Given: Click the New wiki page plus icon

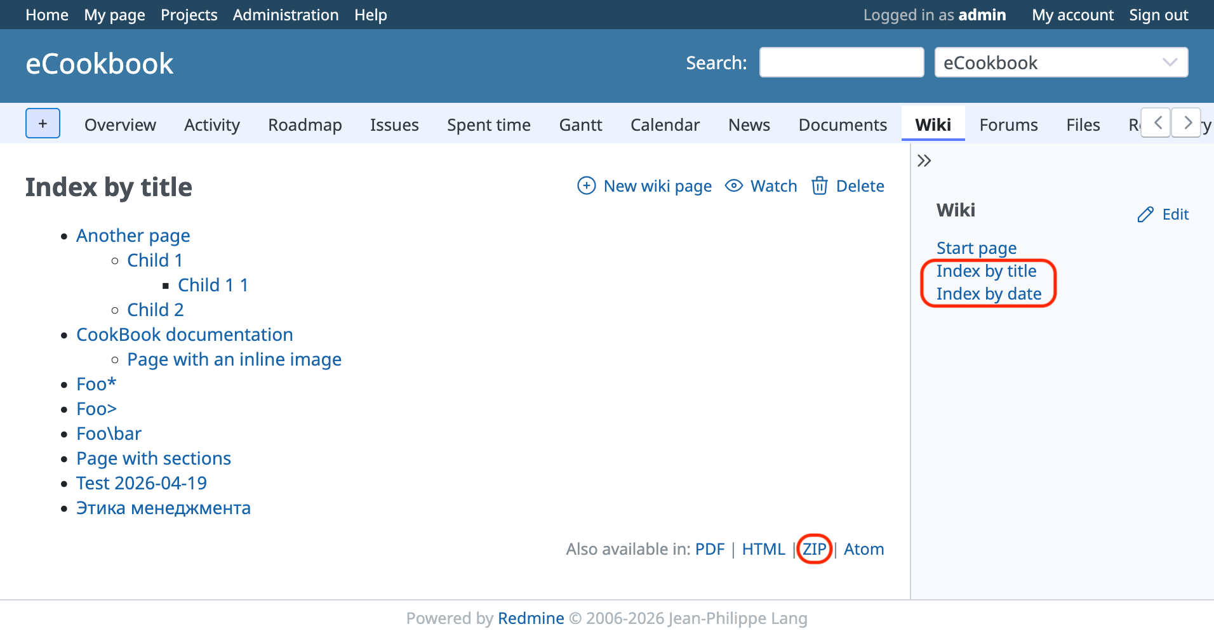Looking at the screenshot, I should tap(586, 186).
